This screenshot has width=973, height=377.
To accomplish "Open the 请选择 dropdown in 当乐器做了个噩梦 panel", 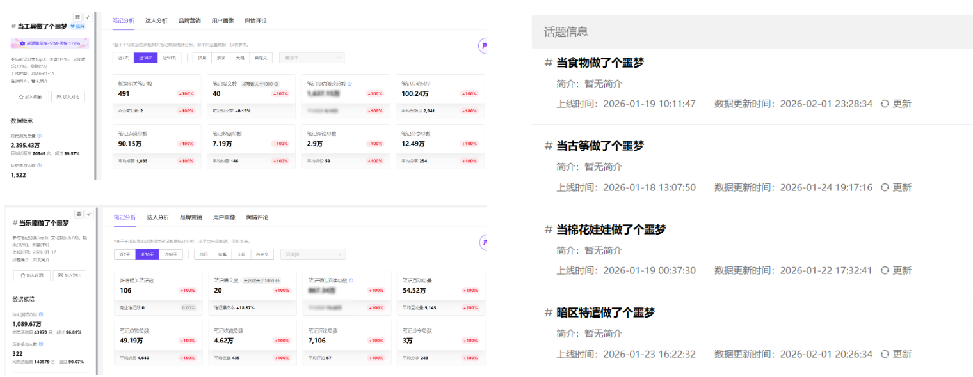I will [313, 255].
